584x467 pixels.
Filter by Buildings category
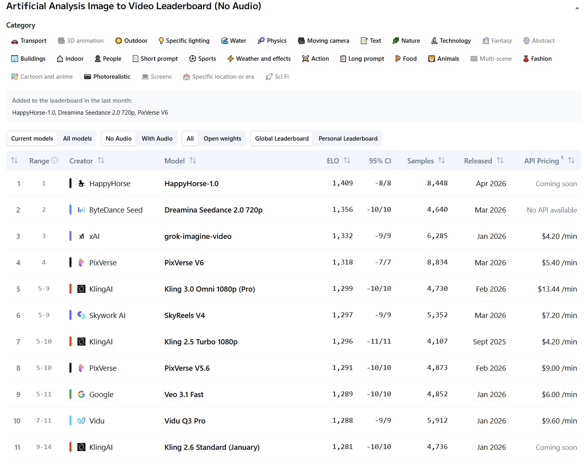[28, 59]
